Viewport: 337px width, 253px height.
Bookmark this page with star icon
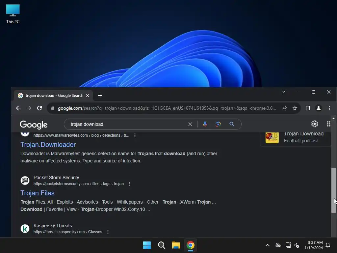pos(295,108)
